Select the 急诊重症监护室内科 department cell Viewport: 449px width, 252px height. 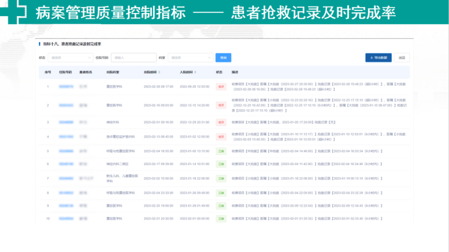121,137
